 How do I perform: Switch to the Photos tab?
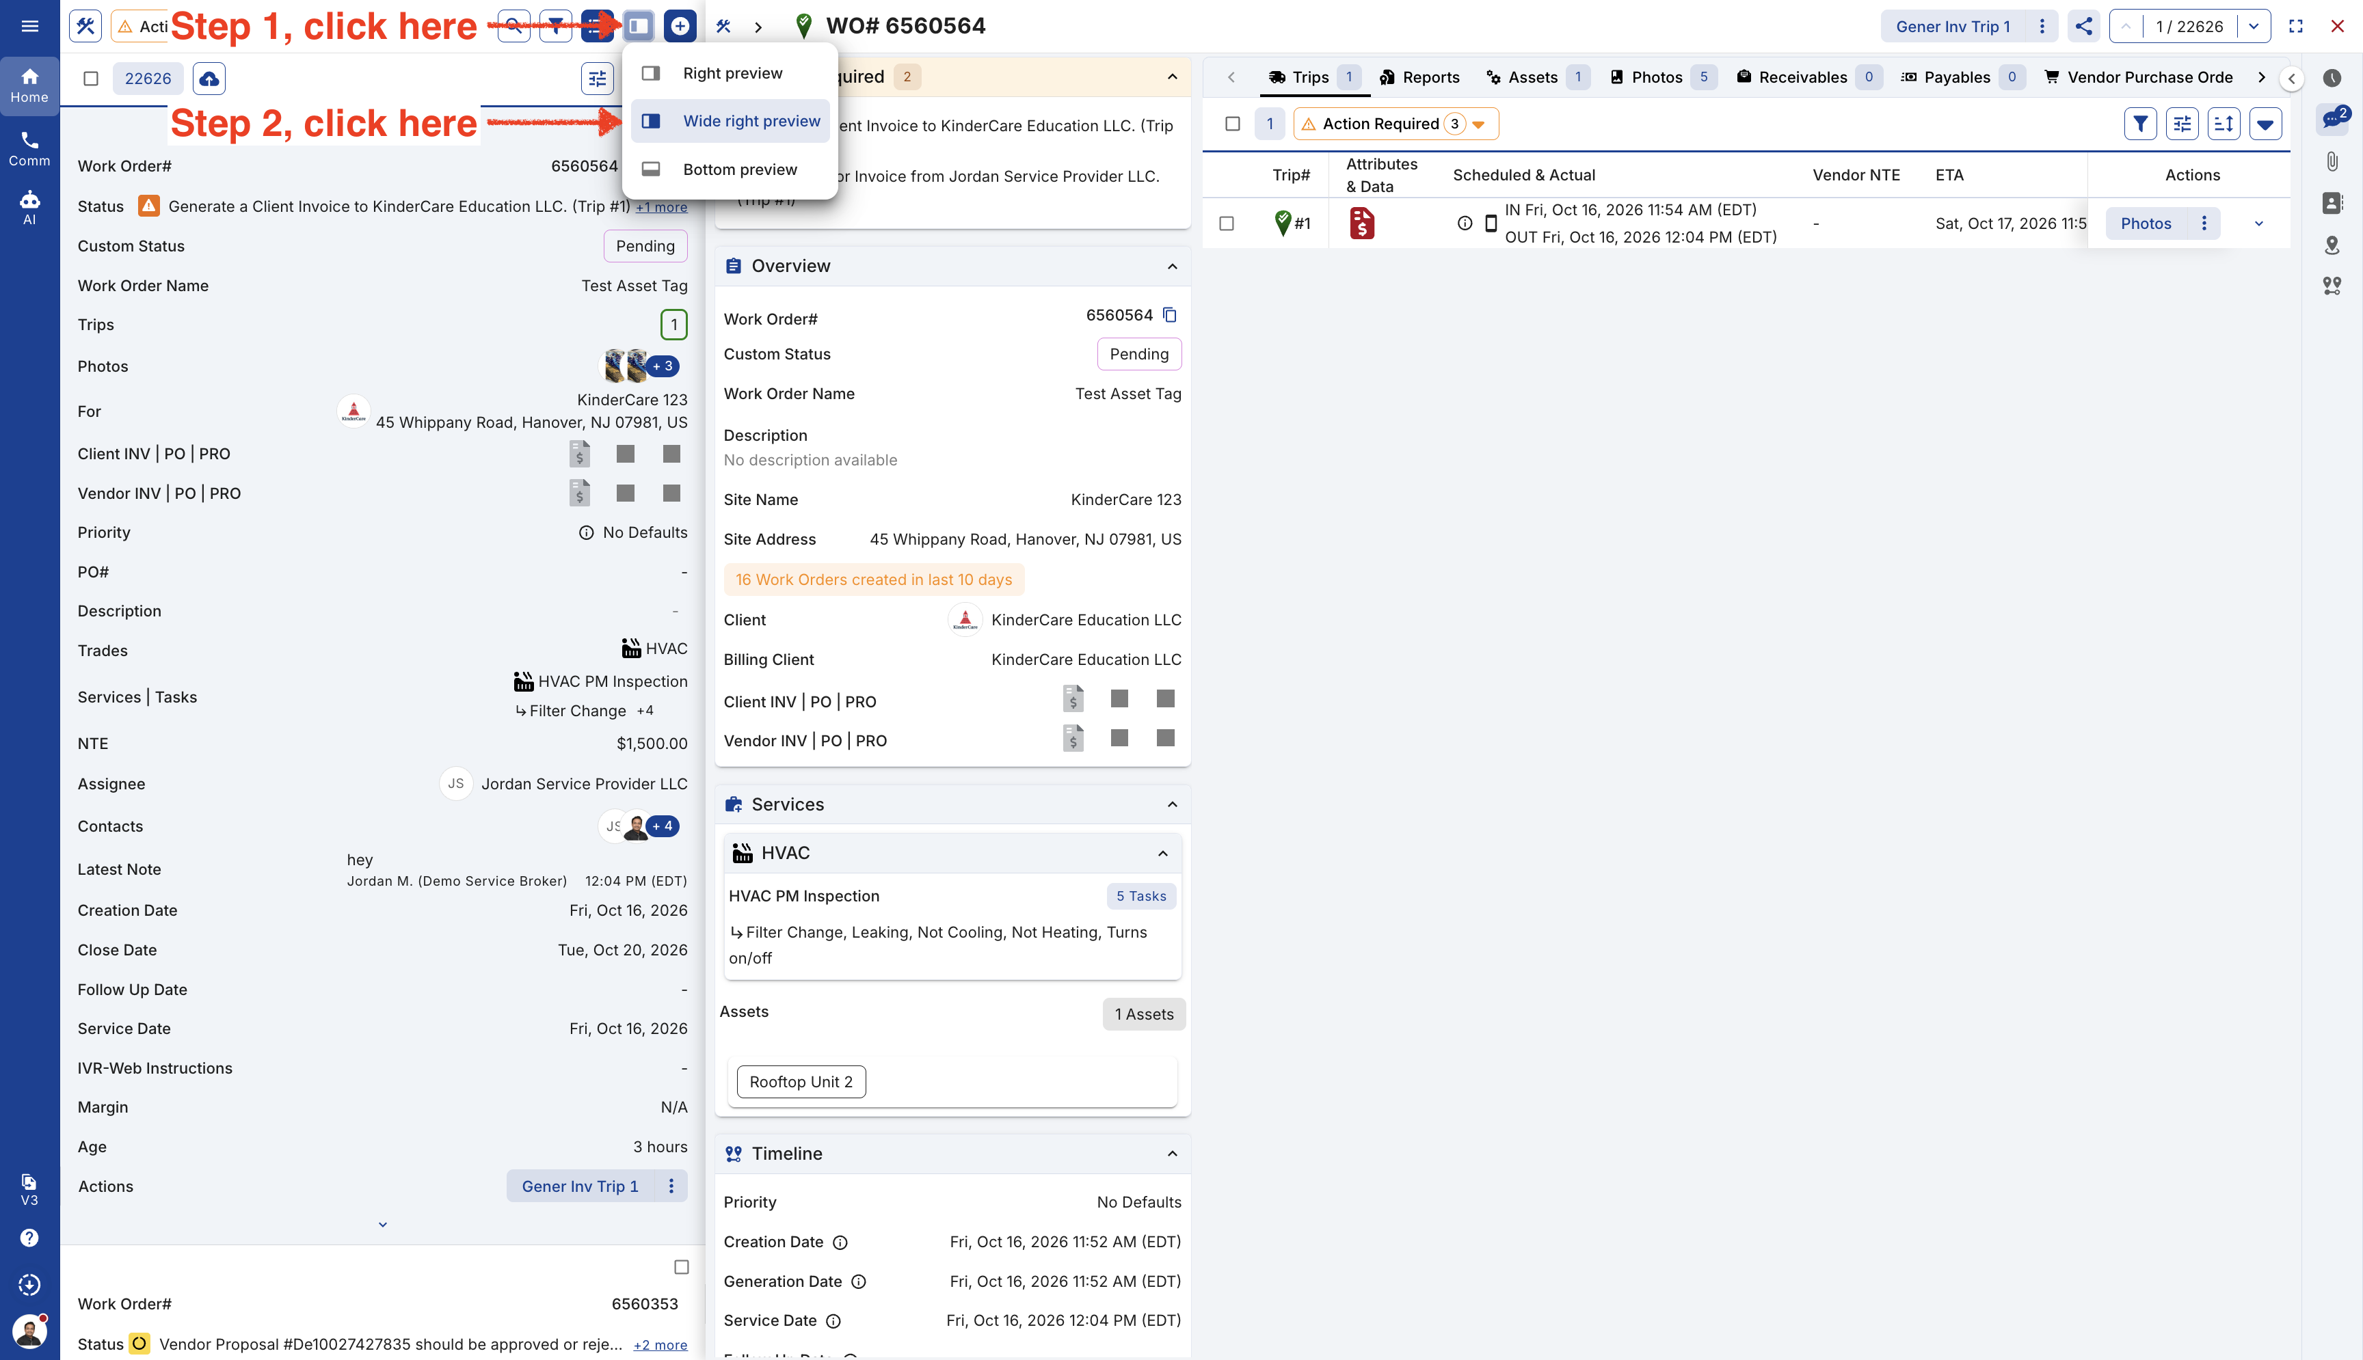(1662, 77)
